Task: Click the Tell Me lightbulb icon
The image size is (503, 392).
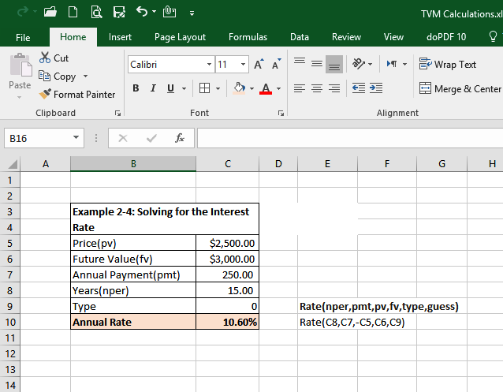Action: 493,36
